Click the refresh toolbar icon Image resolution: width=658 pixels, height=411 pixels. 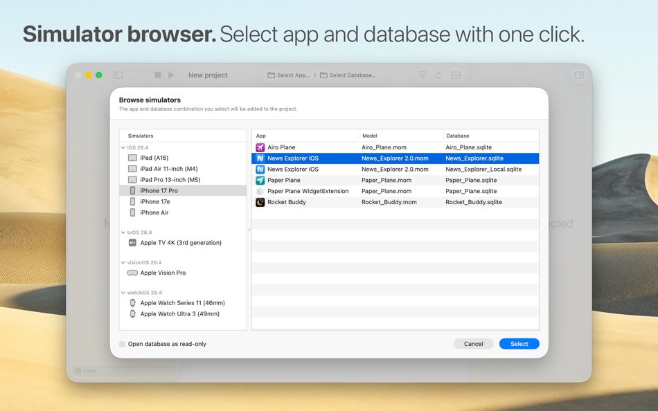[438, 75]
